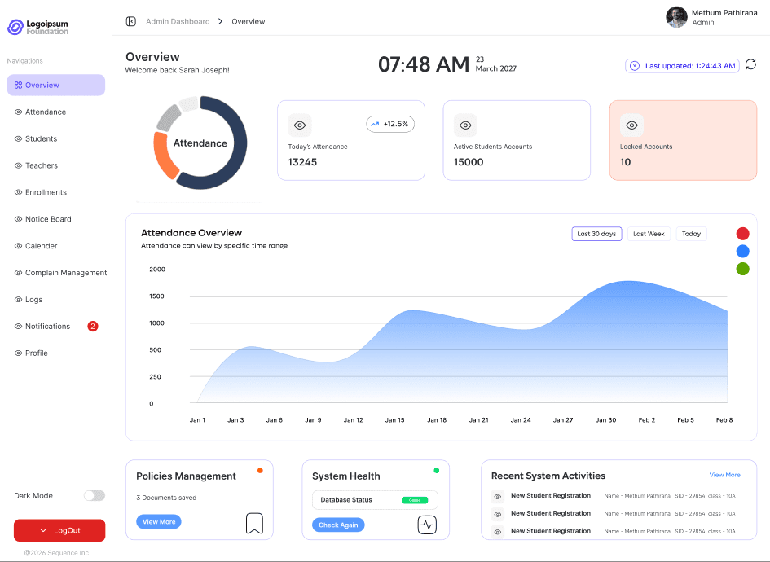Click the refresh icon beside Last updated
Screen dimensions: 770x562
point(750,64)
